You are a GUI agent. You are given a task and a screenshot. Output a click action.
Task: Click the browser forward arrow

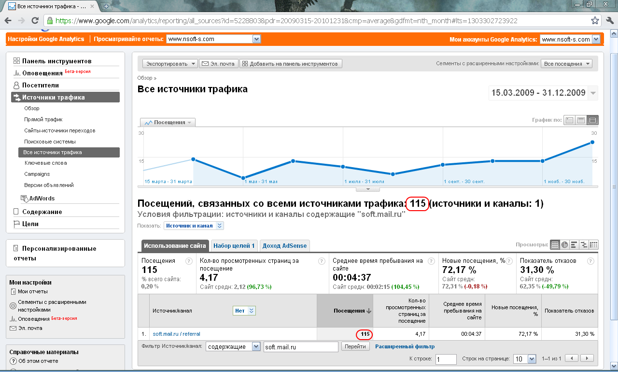(21, 21)
